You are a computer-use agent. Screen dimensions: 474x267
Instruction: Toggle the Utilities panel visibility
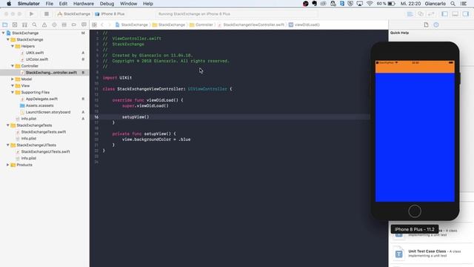click(x=466, y=14)
